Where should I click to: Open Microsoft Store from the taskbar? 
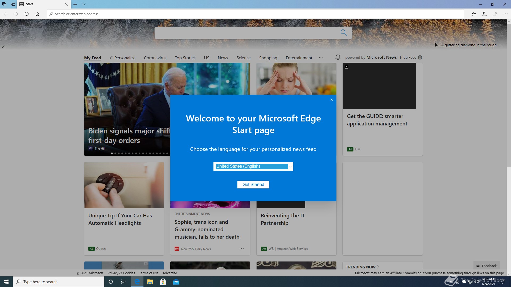point(163,282)
